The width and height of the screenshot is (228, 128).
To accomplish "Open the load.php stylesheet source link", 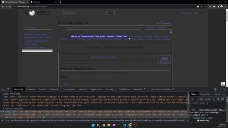I will pyautogui.click(x=212, y=110).
